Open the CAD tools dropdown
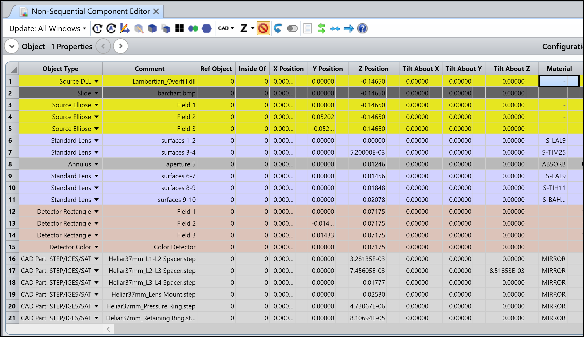 pyautogui.click(x=226, y=28)
